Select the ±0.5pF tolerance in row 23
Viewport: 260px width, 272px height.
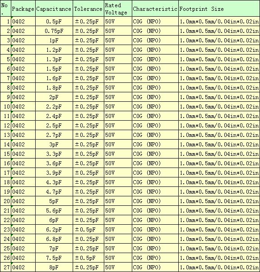tap(88, 230)
